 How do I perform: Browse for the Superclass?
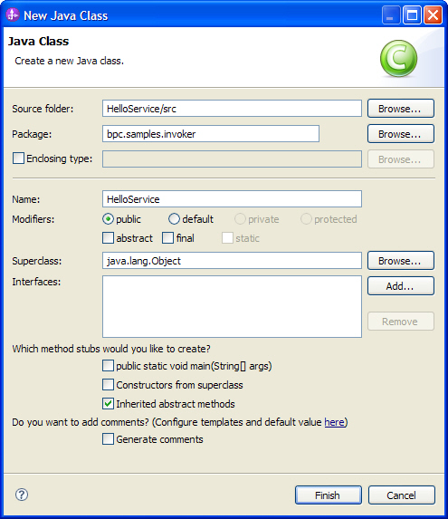point(401,261)
